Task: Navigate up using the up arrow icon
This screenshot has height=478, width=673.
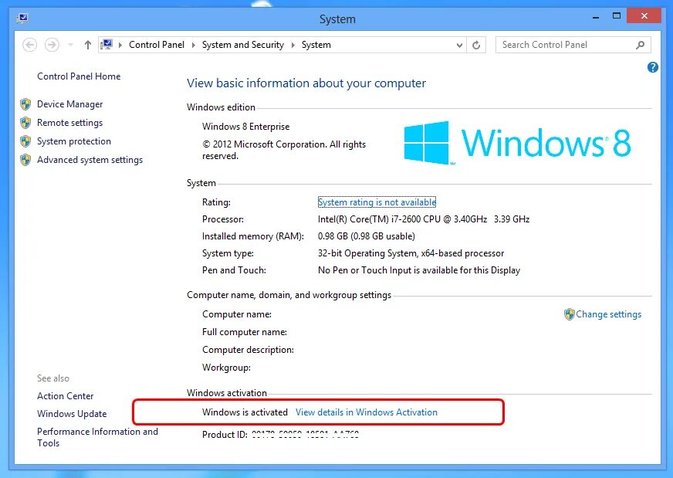Action: click(87, 44)
